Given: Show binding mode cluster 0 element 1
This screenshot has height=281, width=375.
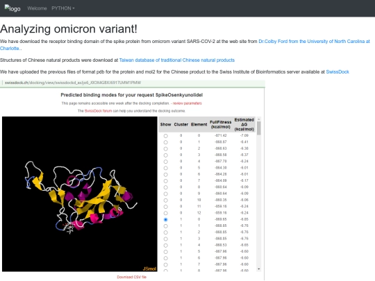Looking at the screenshot, I should (165, 142).
